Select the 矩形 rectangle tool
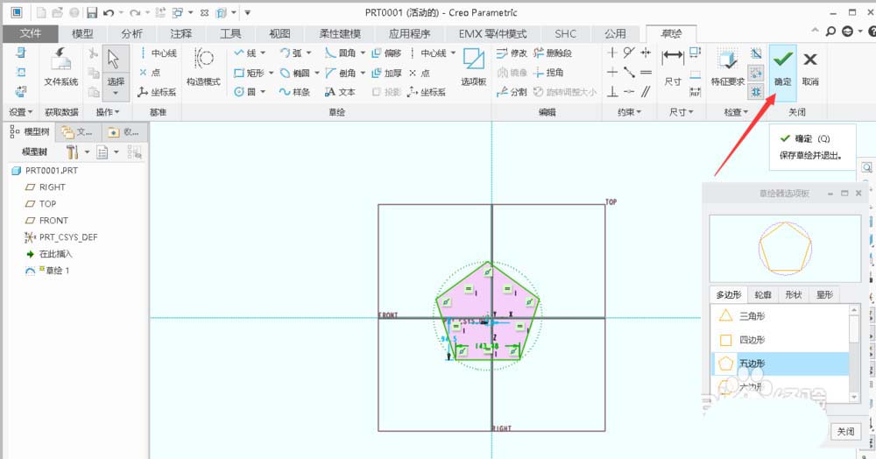This screenshot has height=459, width=876. [x=249, y=73]
